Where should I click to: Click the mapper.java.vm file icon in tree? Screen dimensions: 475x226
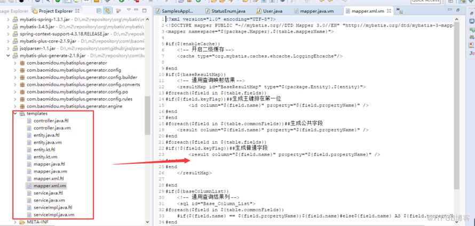(29, 171)
